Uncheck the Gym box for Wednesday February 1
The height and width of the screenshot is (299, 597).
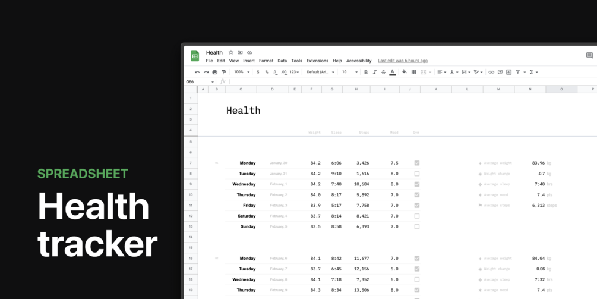click(x=417, y=184)
